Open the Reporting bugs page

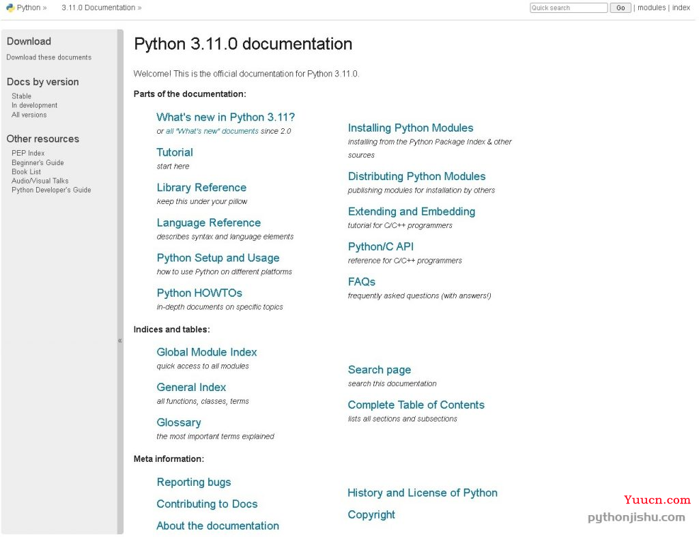tap(194, 482)
